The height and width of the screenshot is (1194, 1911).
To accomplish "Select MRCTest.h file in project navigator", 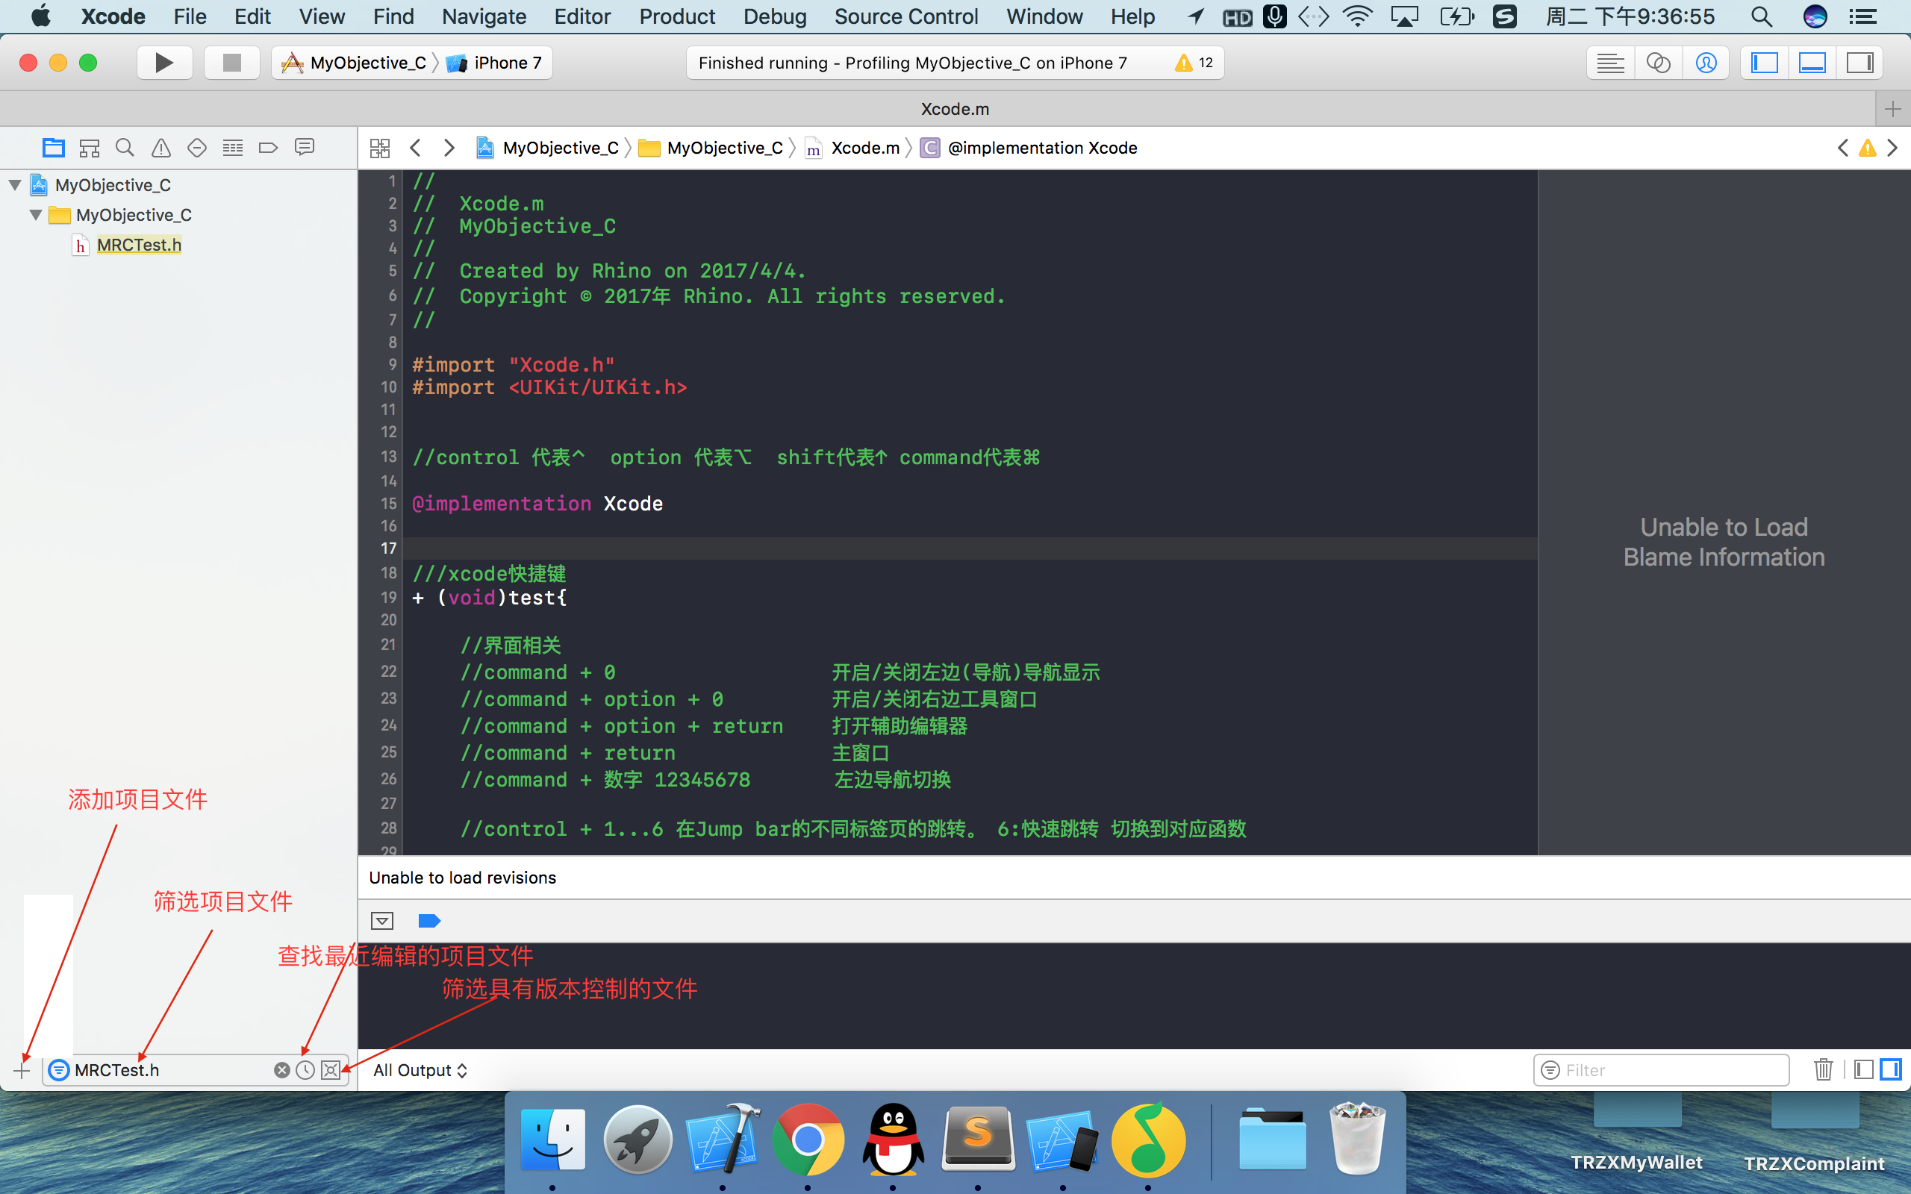I will point(137,243).
